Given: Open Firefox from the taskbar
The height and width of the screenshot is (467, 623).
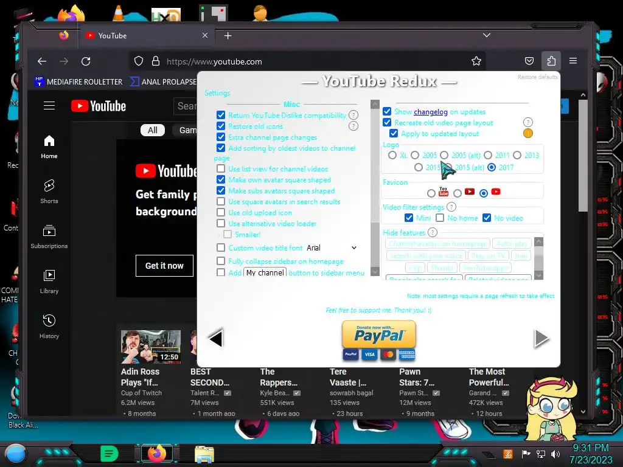Looking at the screenshot, I should click(x=156, y=454).
